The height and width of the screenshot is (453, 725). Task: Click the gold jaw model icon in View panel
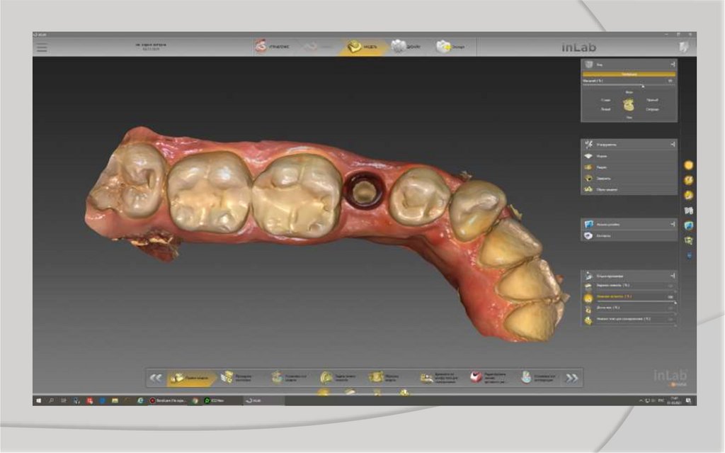click(x=629, y=105)
